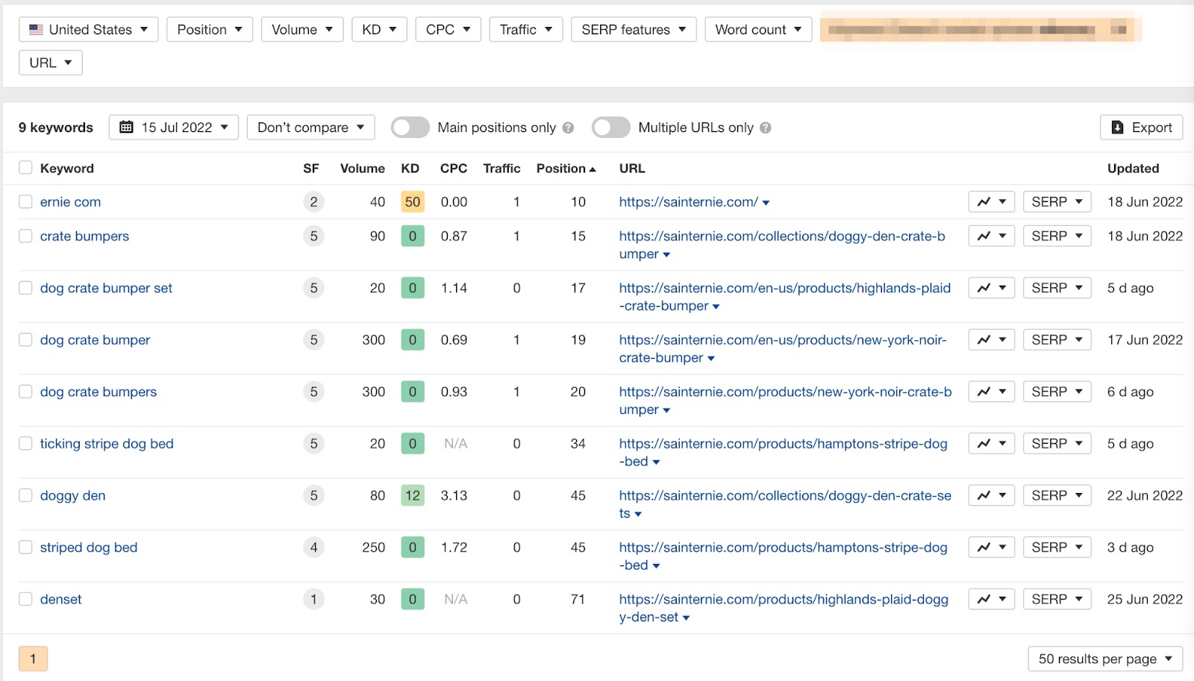Click the United States flag country filter
Image resolution: width=1194 pixels, height=681 pixels.
coord(88,30)
